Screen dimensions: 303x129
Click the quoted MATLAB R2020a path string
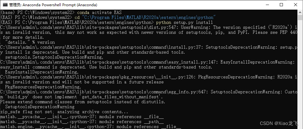point(149,17)
